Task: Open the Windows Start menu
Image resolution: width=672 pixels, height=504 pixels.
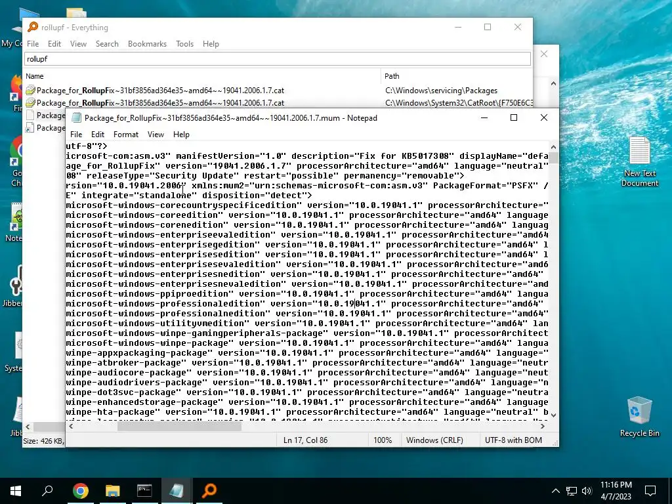Action: pos(16,491)
